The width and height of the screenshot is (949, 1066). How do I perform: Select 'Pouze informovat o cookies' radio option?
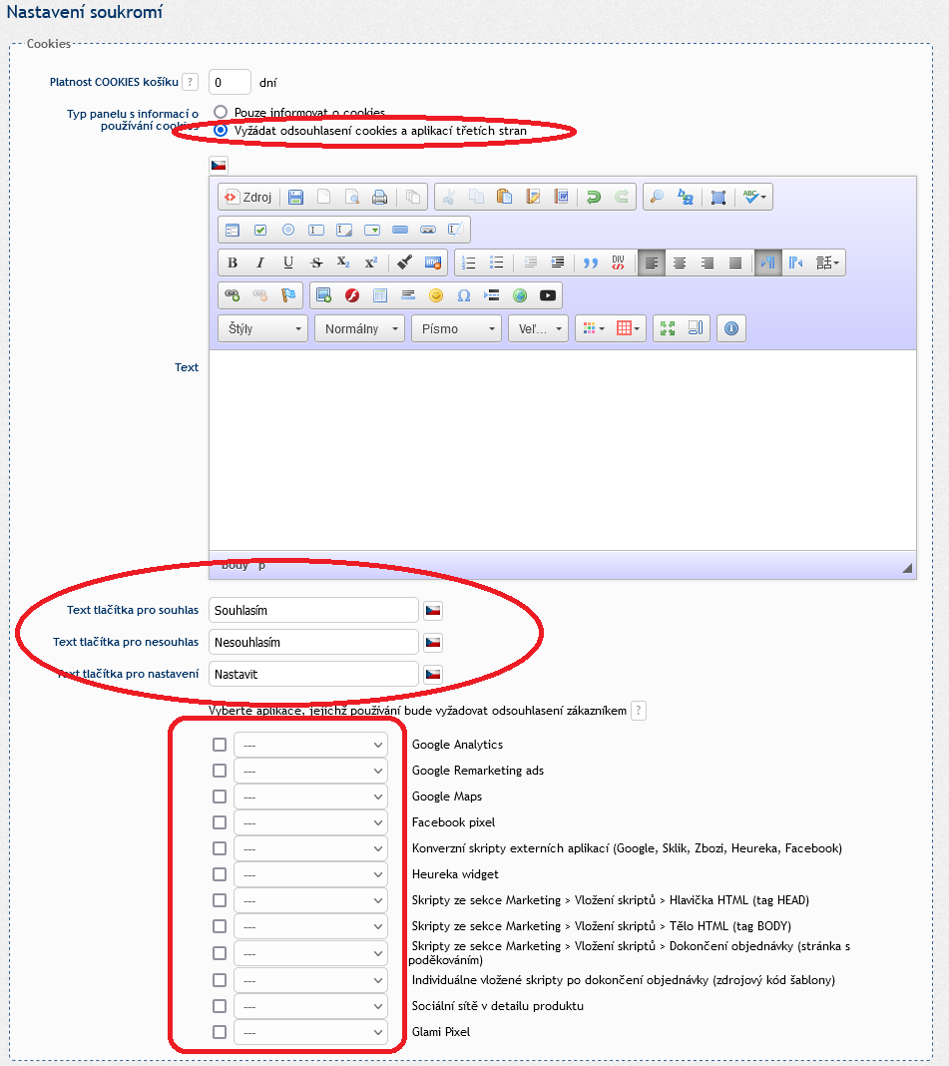click(x=221, y=113)
